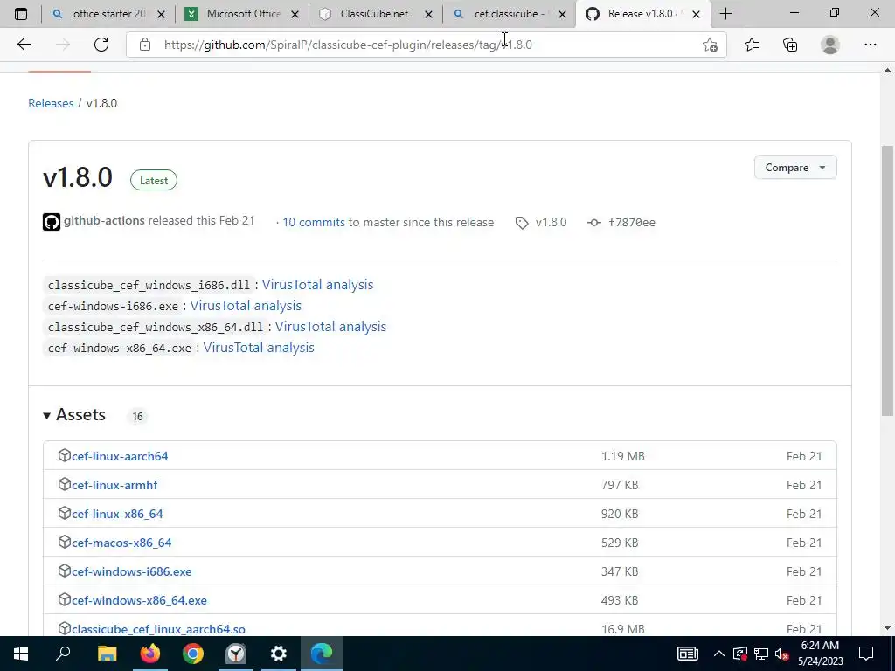
Task: Click the Latest release badge
Action: click(x=154, y=180)
